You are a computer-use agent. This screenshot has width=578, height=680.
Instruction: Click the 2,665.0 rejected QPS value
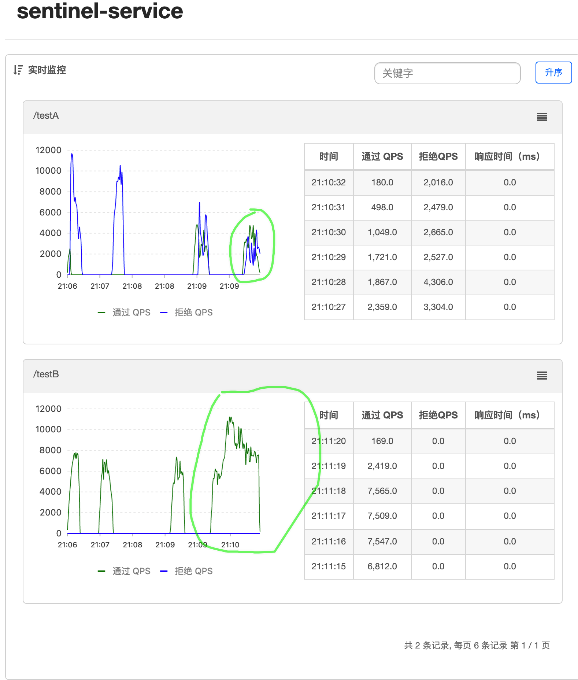(x=438, y=232)
